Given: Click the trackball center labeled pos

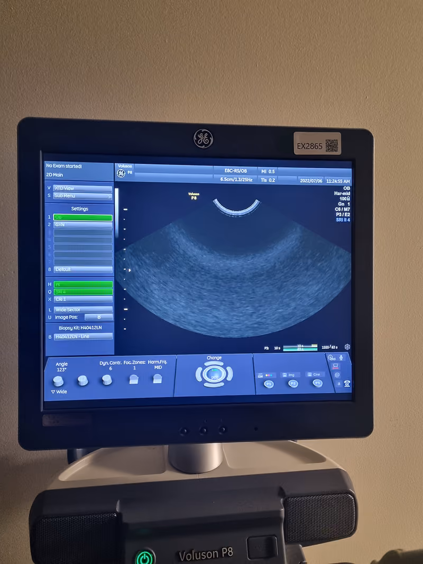Looking at the screenshot, I should pos(214,374).
